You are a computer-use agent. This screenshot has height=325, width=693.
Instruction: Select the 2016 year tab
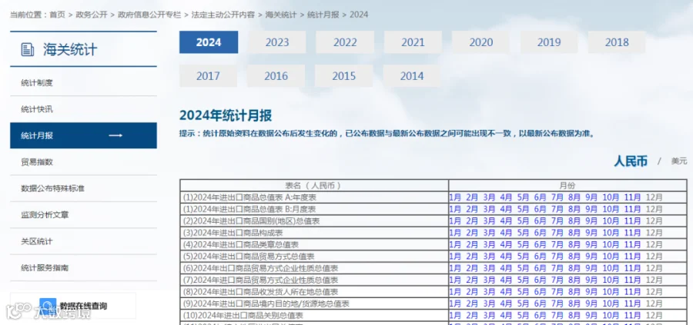pos(276,76)
